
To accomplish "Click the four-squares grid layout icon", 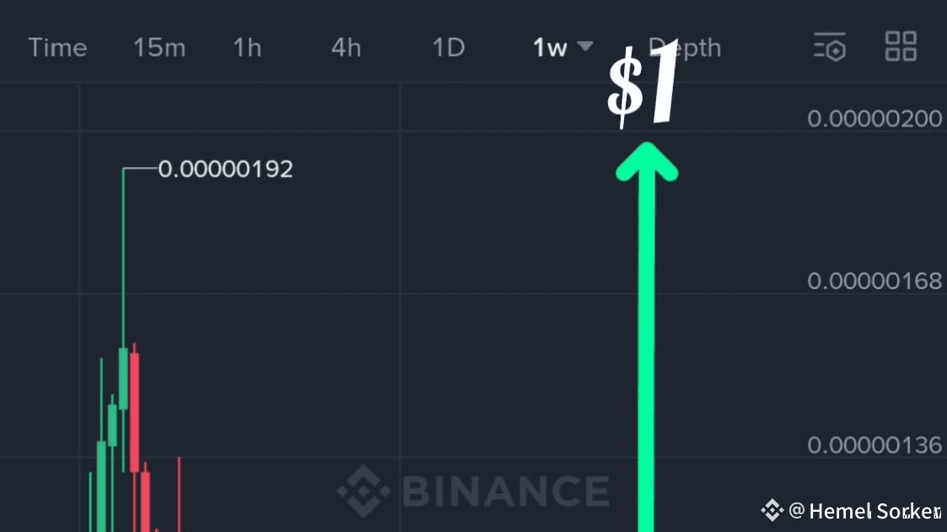I will (901, 46).
